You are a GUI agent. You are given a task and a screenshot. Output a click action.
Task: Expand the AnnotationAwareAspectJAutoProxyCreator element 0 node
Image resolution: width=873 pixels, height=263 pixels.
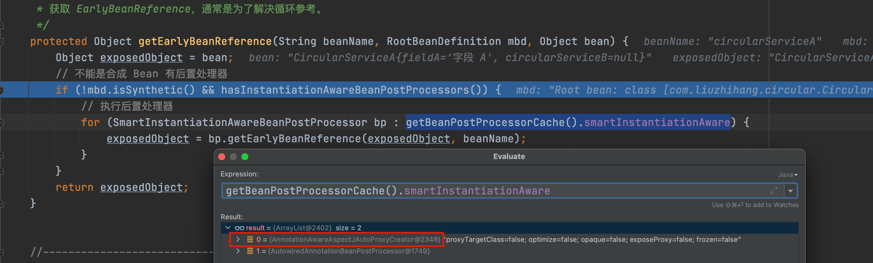[238, 240]
